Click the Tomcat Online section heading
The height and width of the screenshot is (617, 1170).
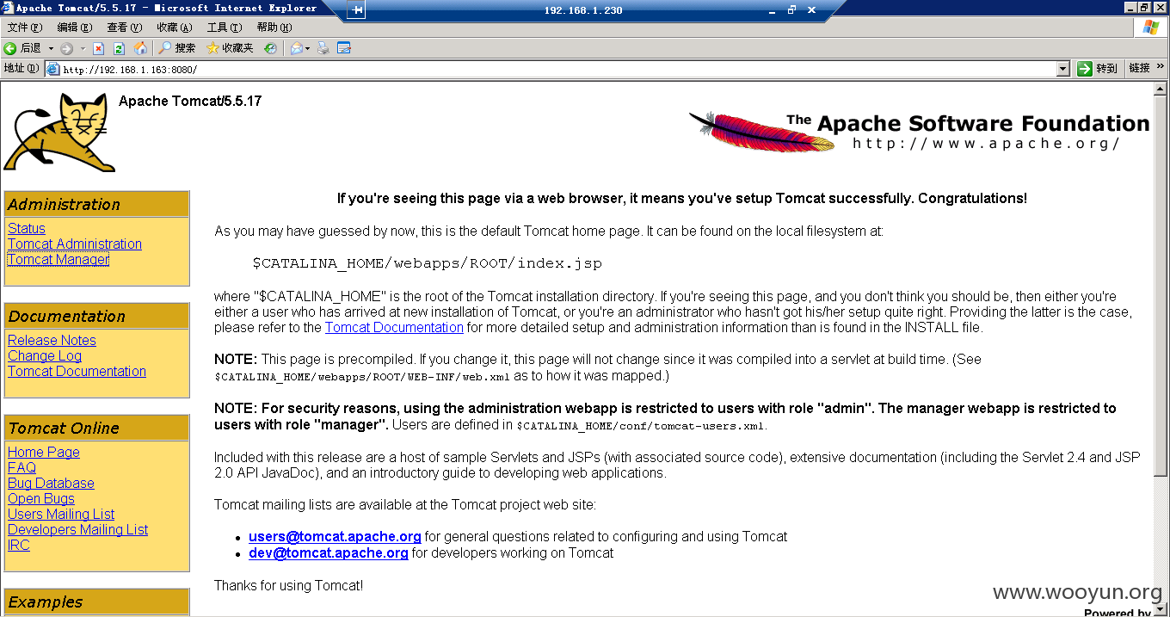96,428
